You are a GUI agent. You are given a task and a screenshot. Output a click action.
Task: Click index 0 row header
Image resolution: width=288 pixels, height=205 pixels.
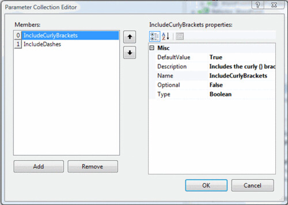(18, 35)
